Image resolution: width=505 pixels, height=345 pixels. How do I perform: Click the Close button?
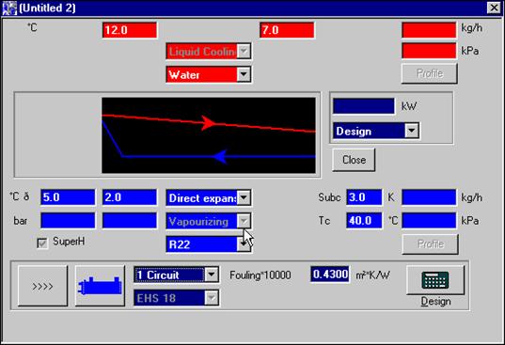point(354,160)
